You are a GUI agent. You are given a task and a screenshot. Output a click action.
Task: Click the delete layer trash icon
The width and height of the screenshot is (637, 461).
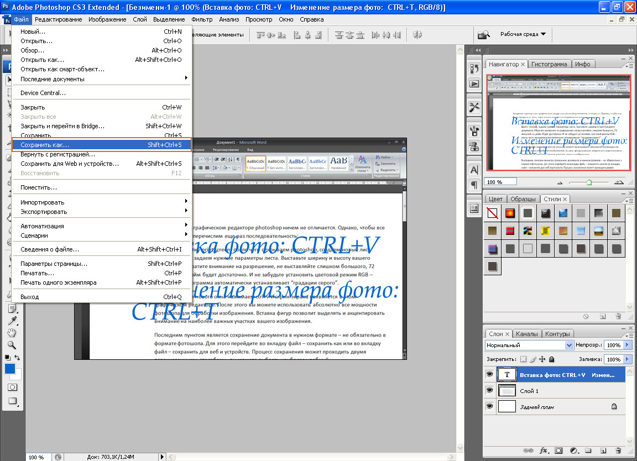click(618, 450)
